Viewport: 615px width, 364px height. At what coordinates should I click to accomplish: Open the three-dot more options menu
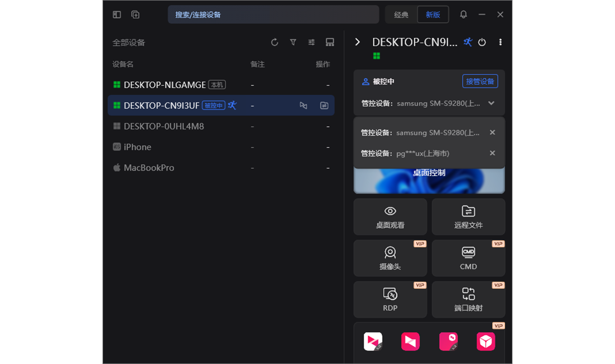click(500, 42)
